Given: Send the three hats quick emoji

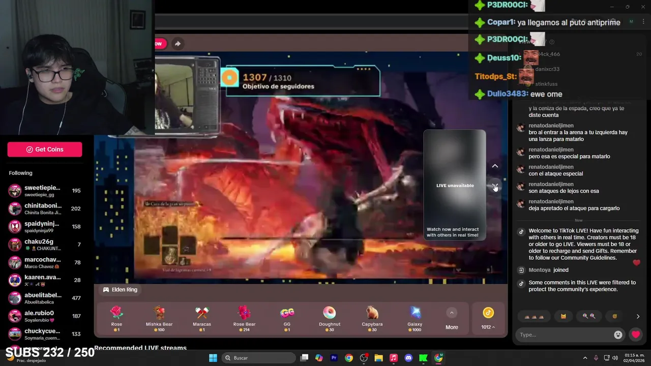Looking at the screenshot, I should coord(534,316).
